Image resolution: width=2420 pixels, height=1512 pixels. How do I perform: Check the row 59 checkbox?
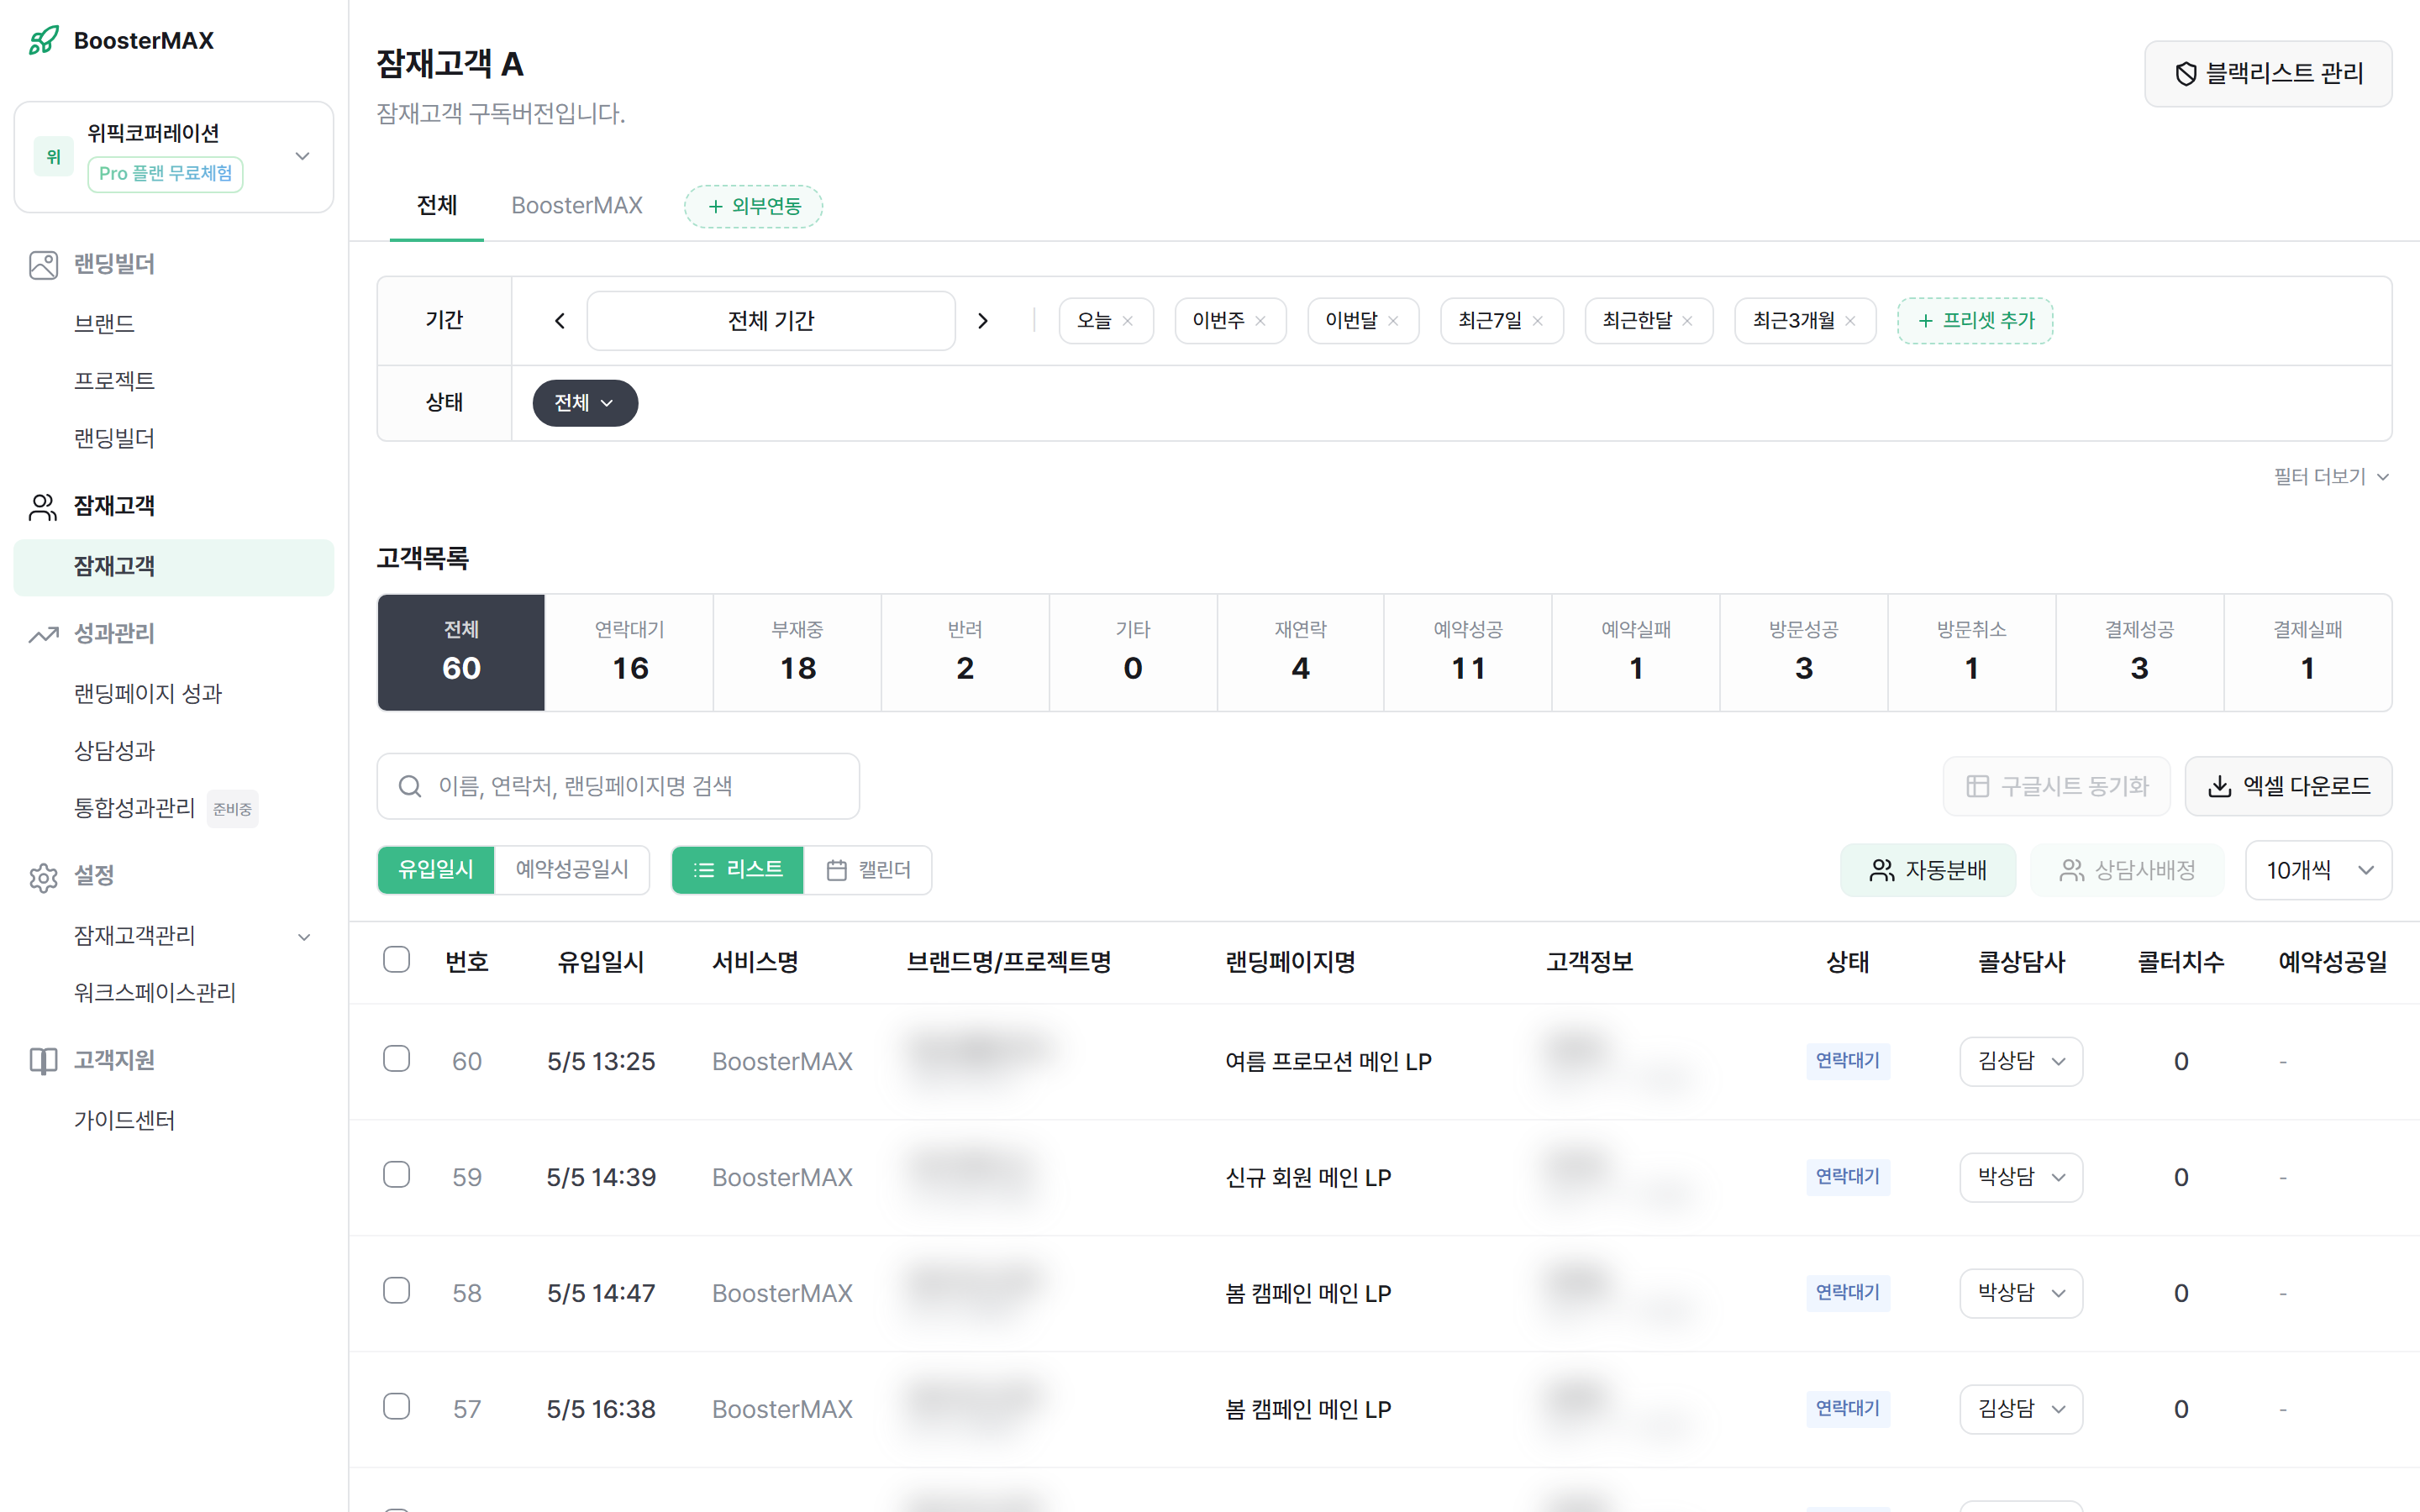[397, 1175]
